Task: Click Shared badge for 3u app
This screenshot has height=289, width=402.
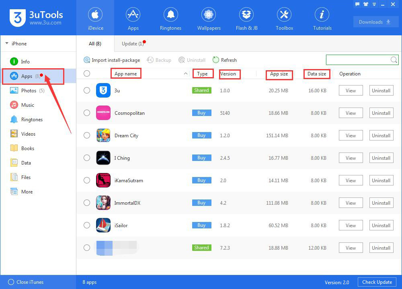Action: tap(201, 90)
